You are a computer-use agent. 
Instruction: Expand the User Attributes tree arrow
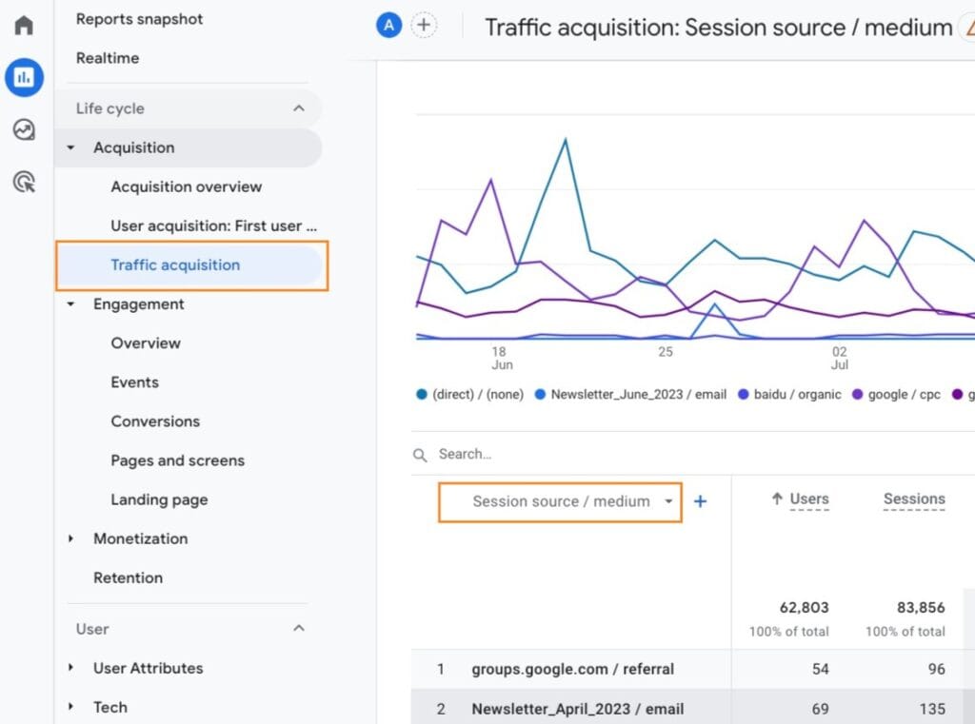pyautogui.click(x=70, y=668)
